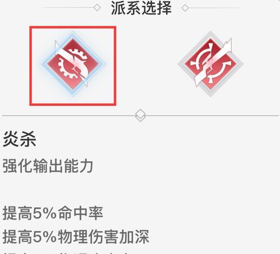The image size is (280, 254).
Task: Expand the stacked-diamond divider handle
Action: click(x=141, y=116)
